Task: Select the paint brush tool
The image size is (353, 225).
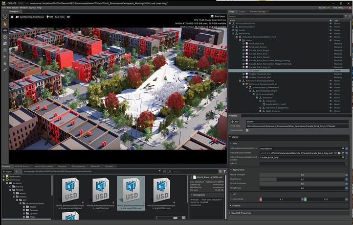Action: pos(5,69)
